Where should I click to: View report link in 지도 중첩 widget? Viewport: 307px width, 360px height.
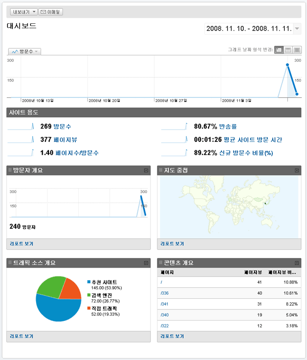tap(172, 244)
